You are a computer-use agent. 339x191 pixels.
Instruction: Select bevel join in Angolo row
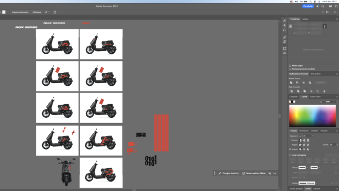(x=308, y=145)
